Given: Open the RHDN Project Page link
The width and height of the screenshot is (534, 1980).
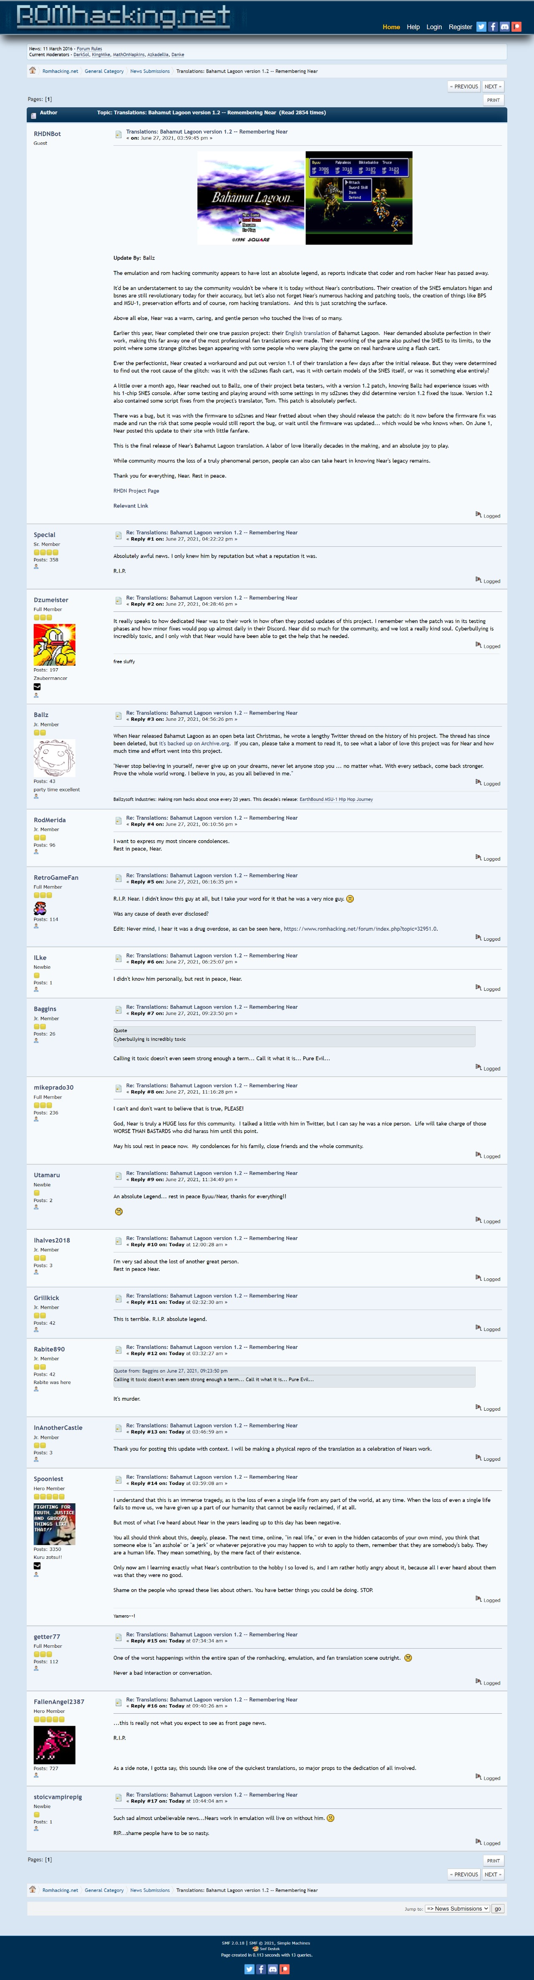Looking at the screenshot, I should coord(136,490).
